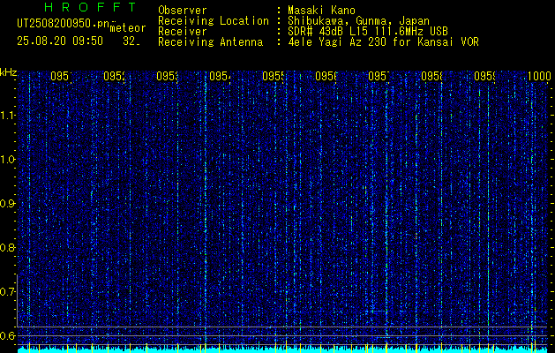Image resolution: width=555 pixels, height=353 pixels.
Task: Click the 0955 time marker
Action: pos(273,76)
